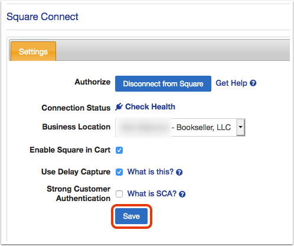Click the plug icon beside Check Health
Image resolution: width=294 pixels, height=246 pixels.
coord(119,106)
